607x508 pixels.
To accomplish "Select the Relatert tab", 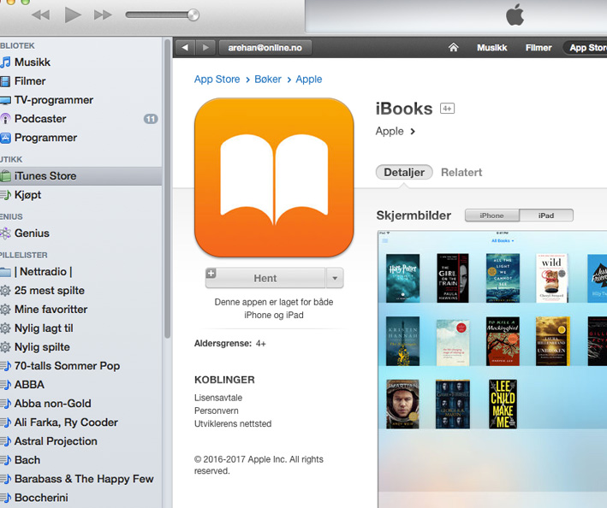I will tap(461, 173).
